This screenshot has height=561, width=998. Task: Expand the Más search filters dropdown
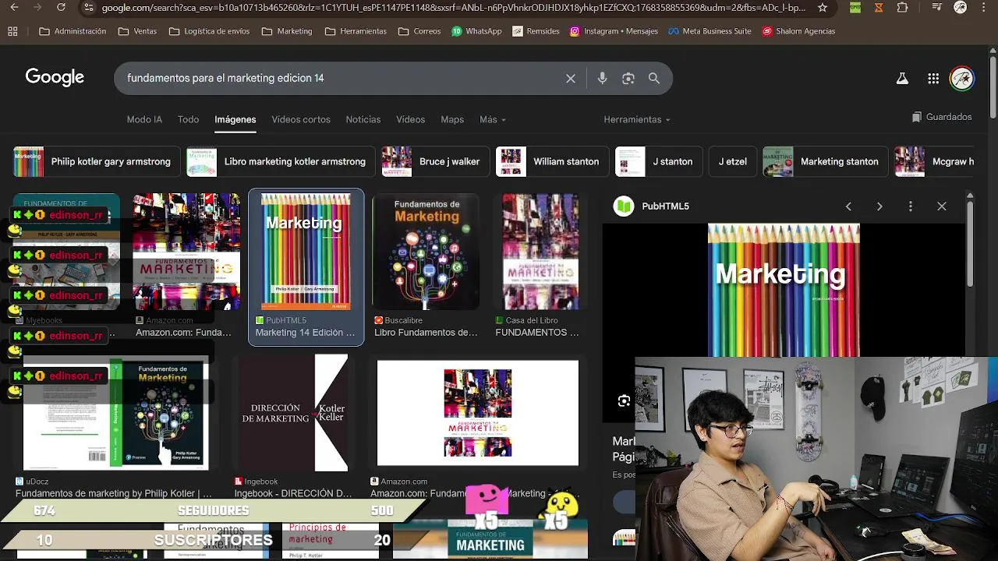[493, 119]
